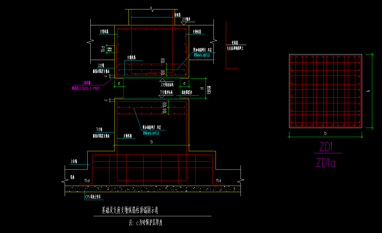Click the b width dimension in lower pier
The image size is (382, 233).
click(152, 142)
